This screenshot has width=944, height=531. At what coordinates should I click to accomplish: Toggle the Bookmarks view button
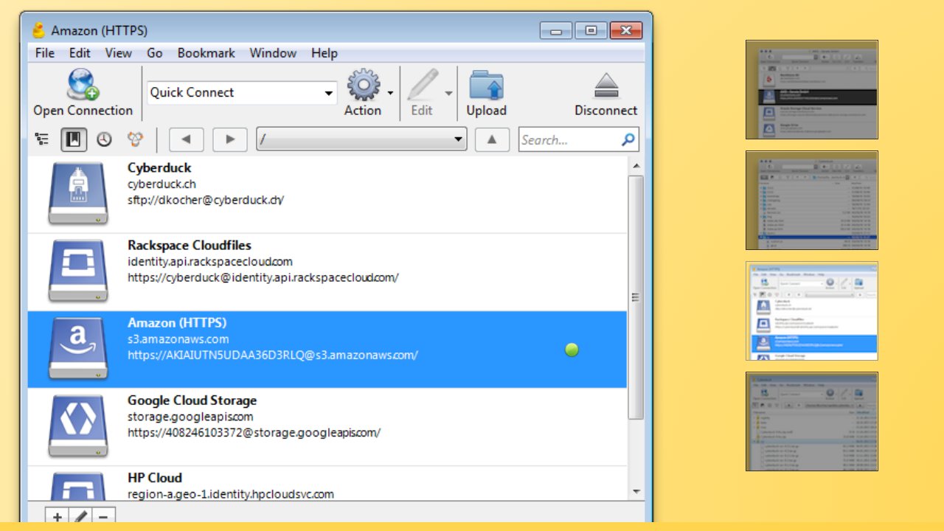[74, 139]
